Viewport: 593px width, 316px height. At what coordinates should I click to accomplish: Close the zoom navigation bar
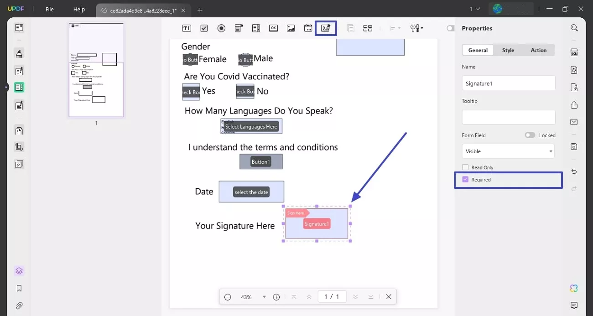point(389,297)
